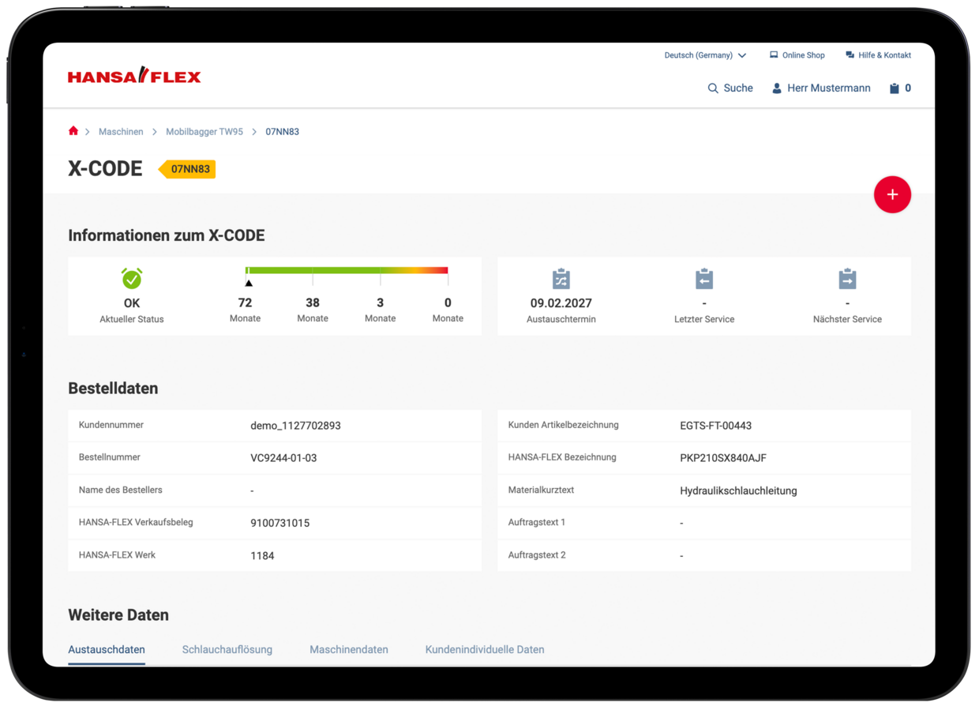
Task: Navigate to Mobilbagger TW95 breadcrumb
Action: tap(204, 132)
